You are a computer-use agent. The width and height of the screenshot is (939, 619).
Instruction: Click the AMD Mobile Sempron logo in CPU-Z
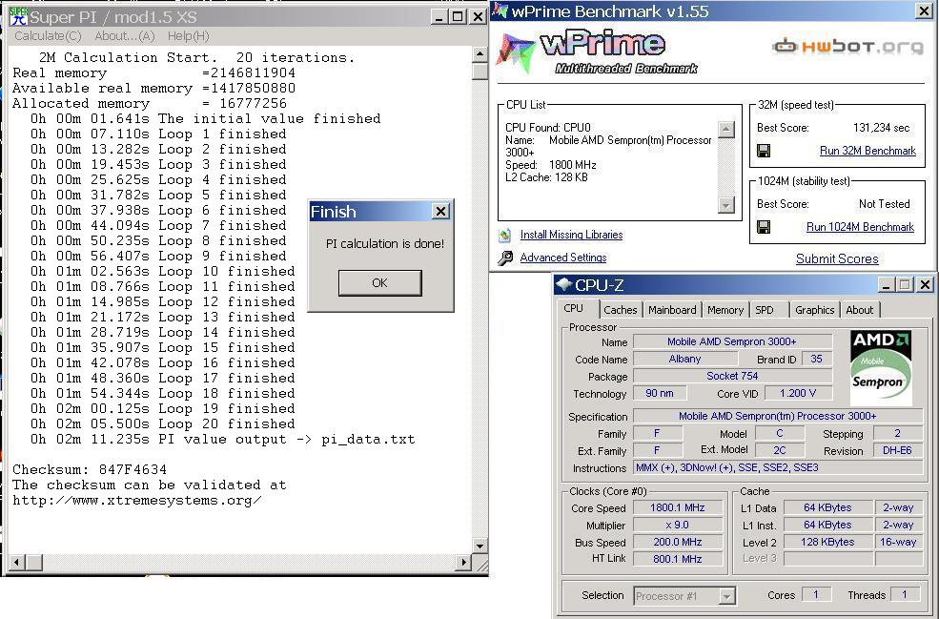pyautogui.click(x=880, y=367)
